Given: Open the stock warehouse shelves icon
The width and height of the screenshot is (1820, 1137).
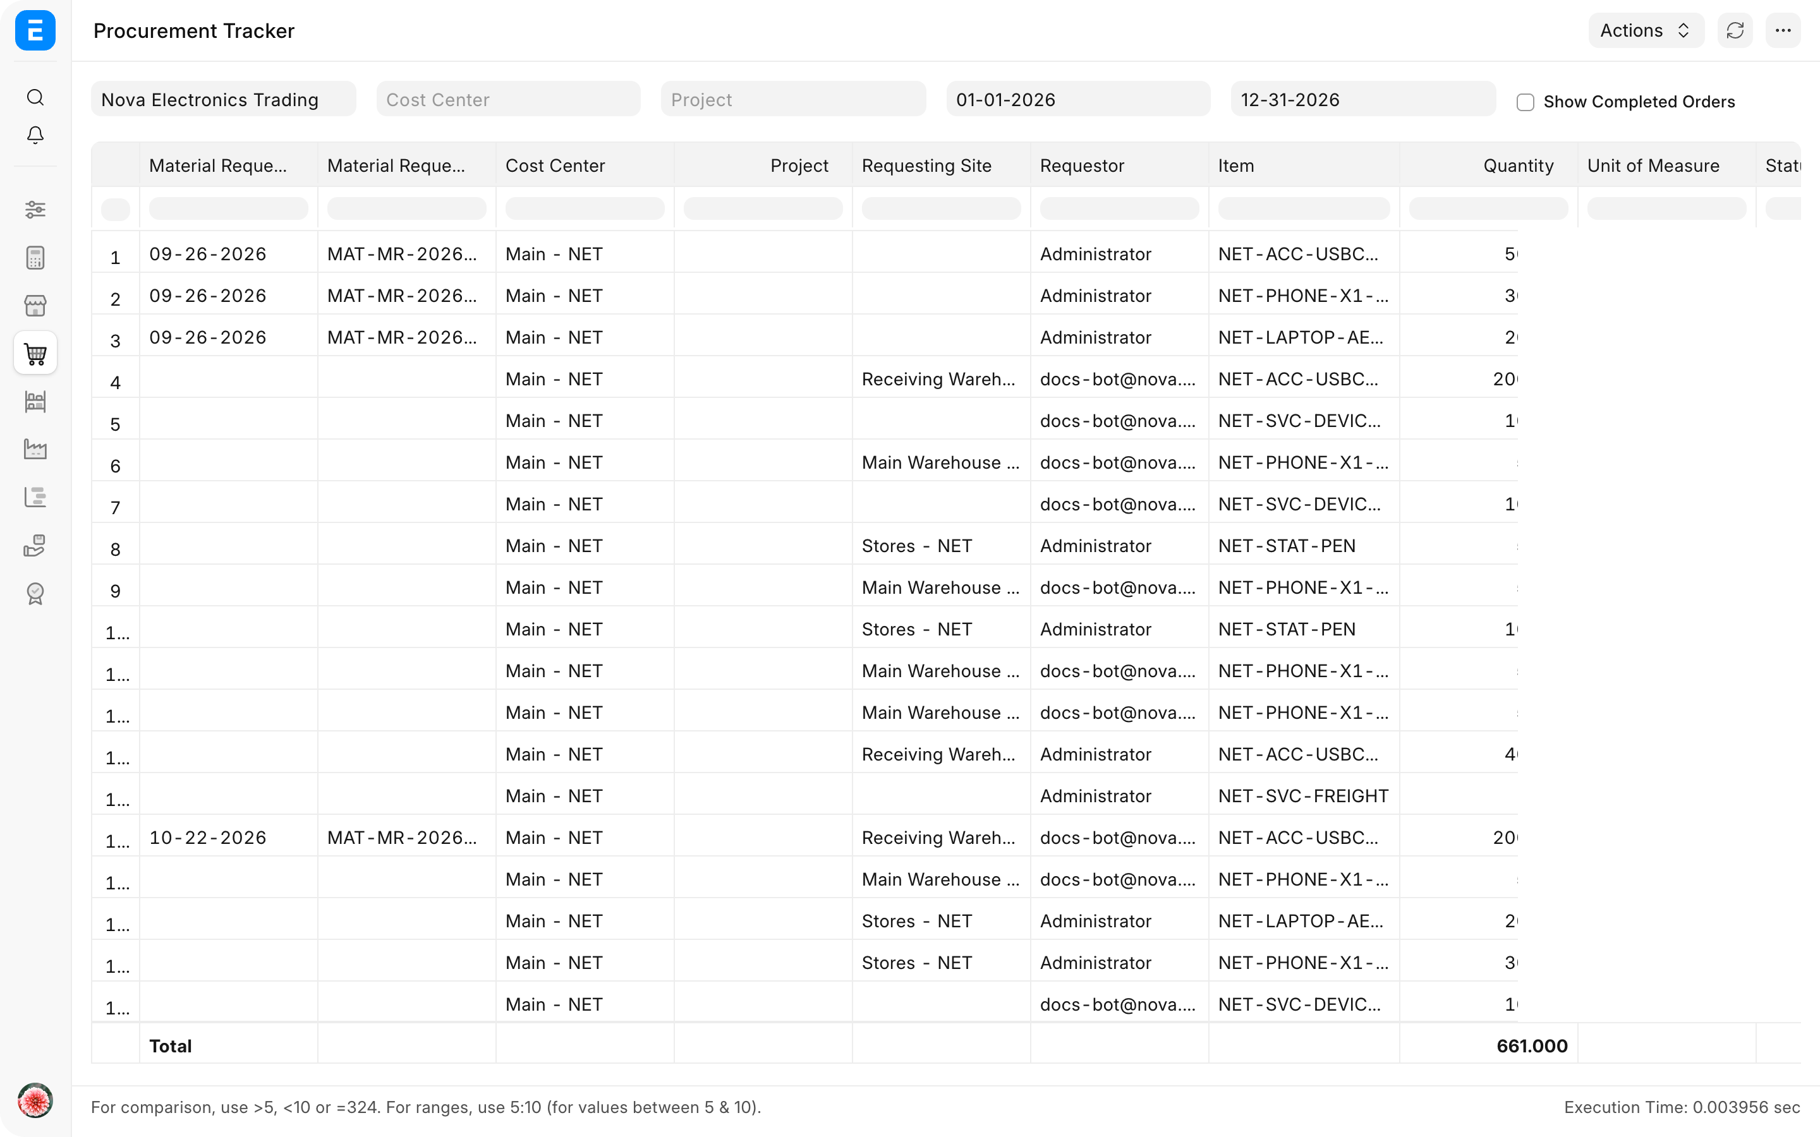Looking at the screenshot, I should pos(35,402).
